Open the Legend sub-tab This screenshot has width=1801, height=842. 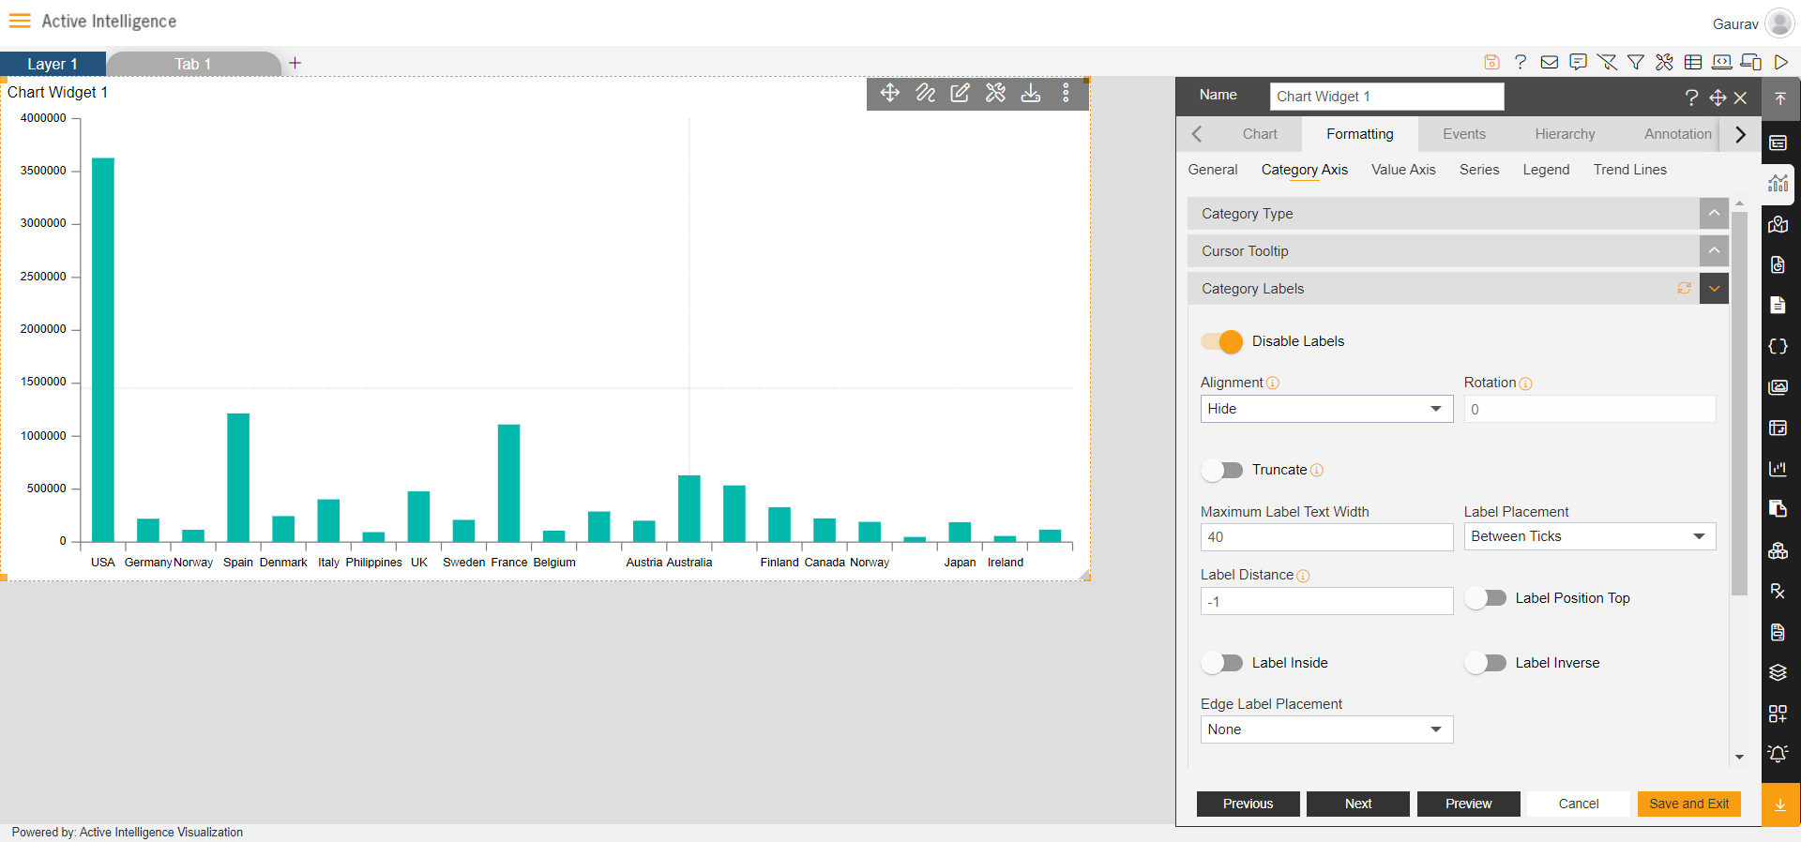point(1546,170)
